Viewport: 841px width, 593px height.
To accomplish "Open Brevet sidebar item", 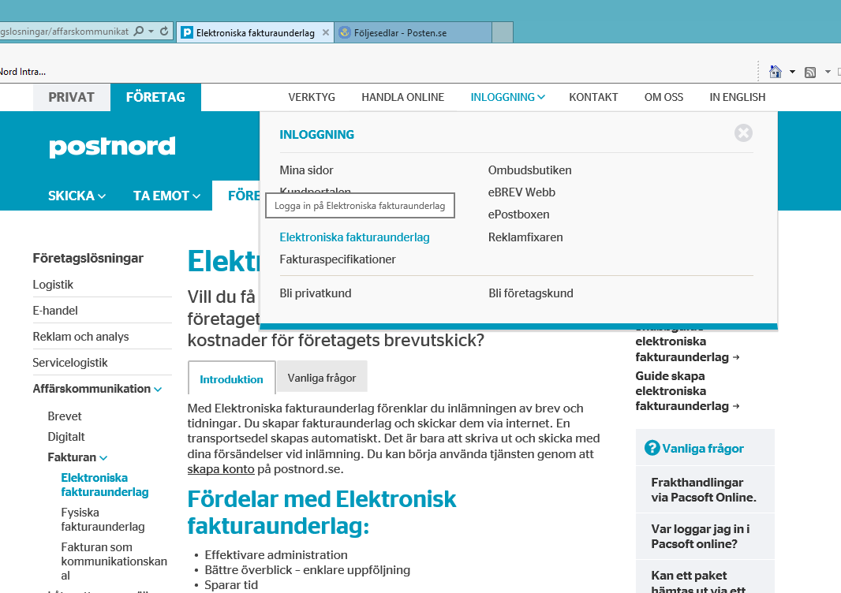I will pos(65,416).
